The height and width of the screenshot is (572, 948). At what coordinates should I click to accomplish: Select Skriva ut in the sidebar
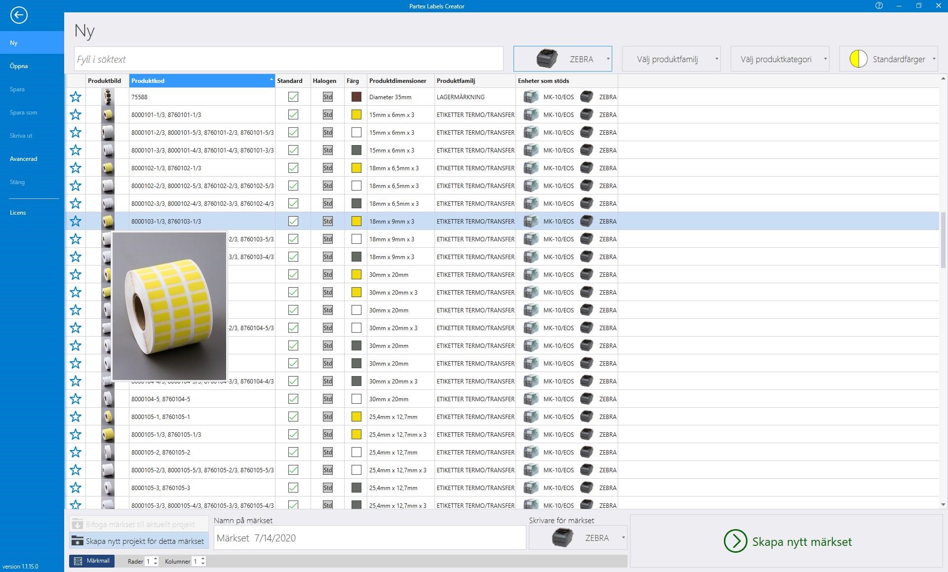(x=32, y=135)
